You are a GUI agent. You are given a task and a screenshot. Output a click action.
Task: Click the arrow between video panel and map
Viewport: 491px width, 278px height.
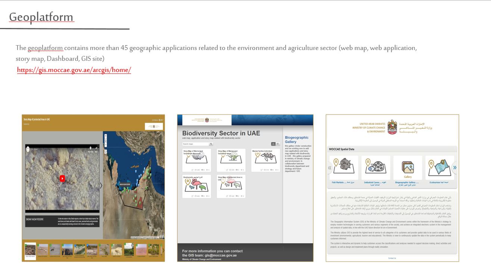click(x=101, y=185)
